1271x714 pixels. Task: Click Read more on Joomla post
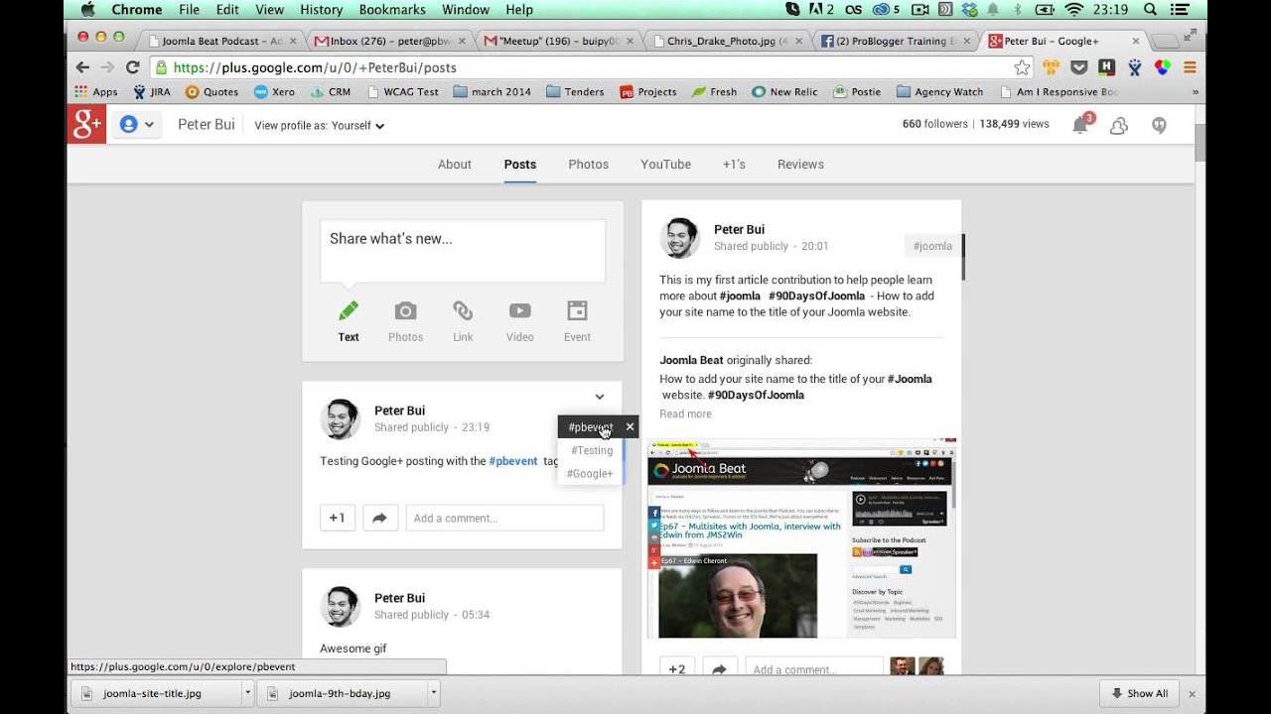[685, 415]
